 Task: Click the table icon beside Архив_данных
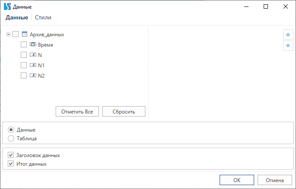pos(25,34)
